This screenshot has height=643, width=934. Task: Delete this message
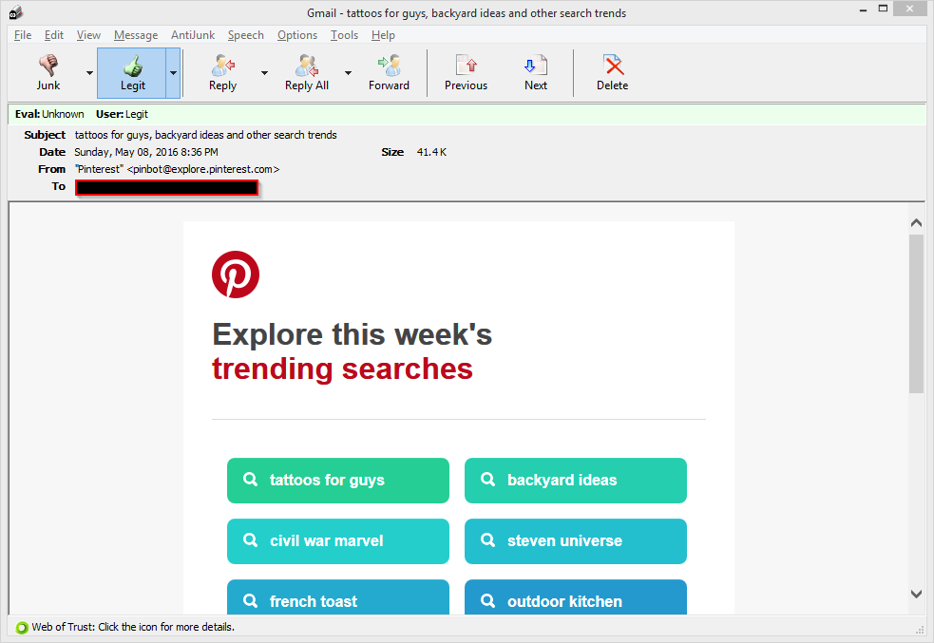(x=612, y=72)
